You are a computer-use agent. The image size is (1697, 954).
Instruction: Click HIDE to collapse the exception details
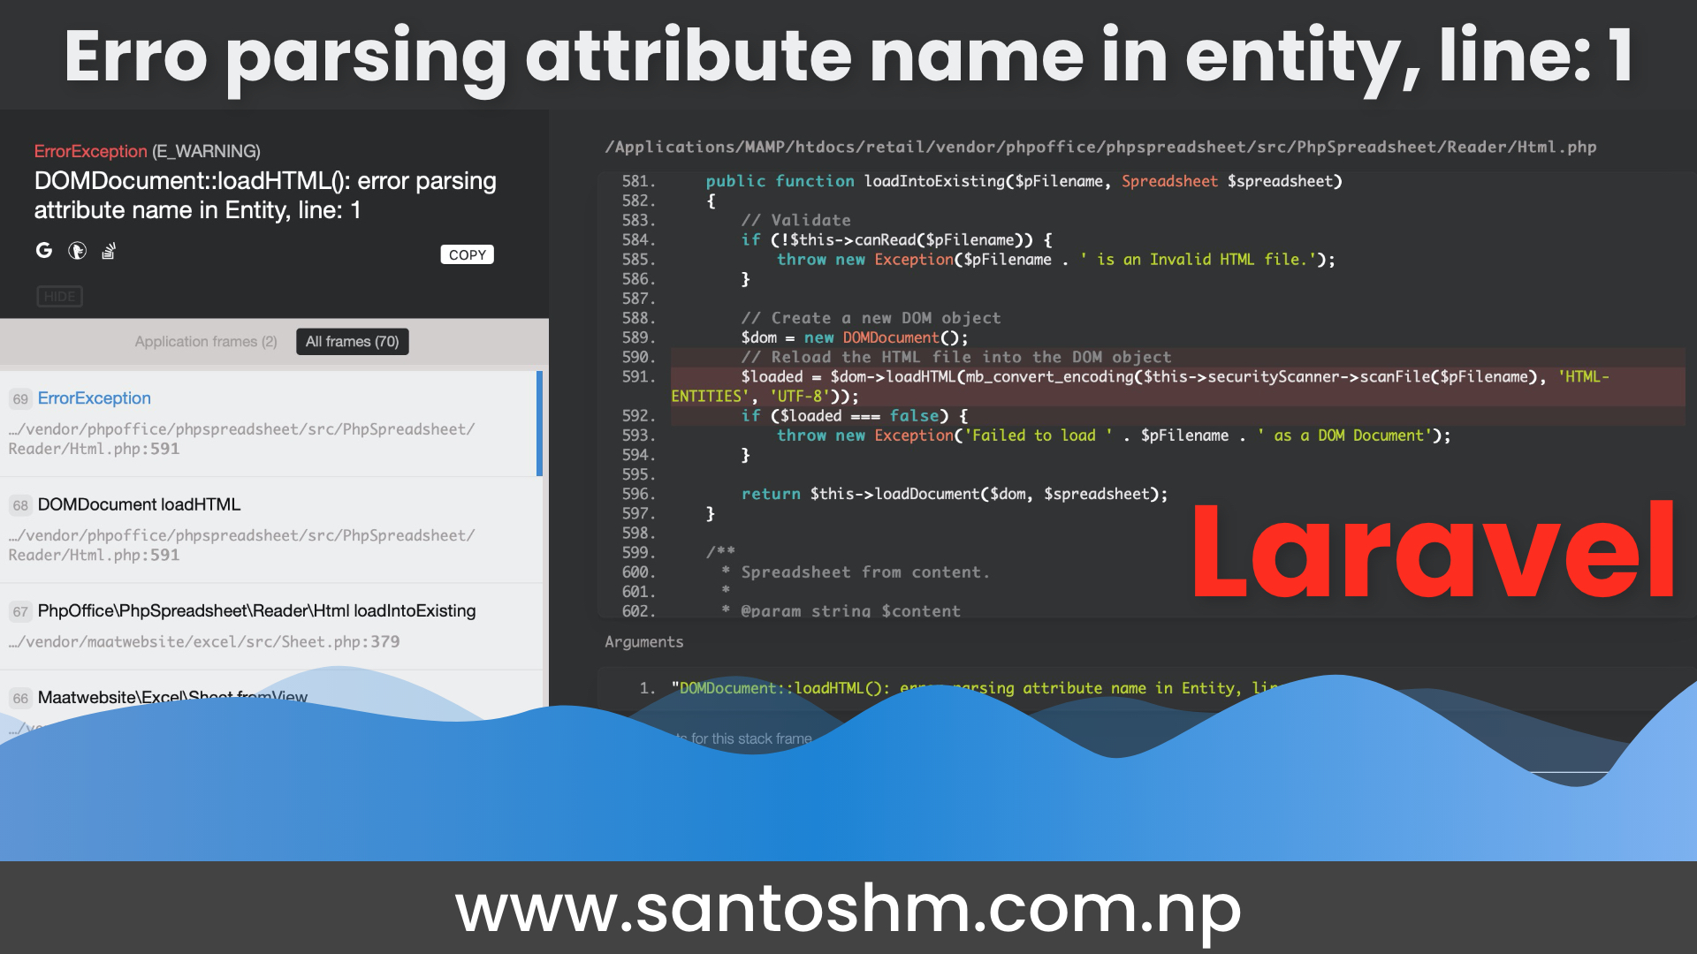[59, 296]
